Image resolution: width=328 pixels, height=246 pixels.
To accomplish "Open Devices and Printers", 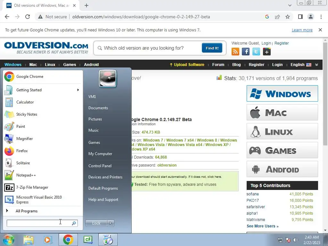I will tap(105, 177).
